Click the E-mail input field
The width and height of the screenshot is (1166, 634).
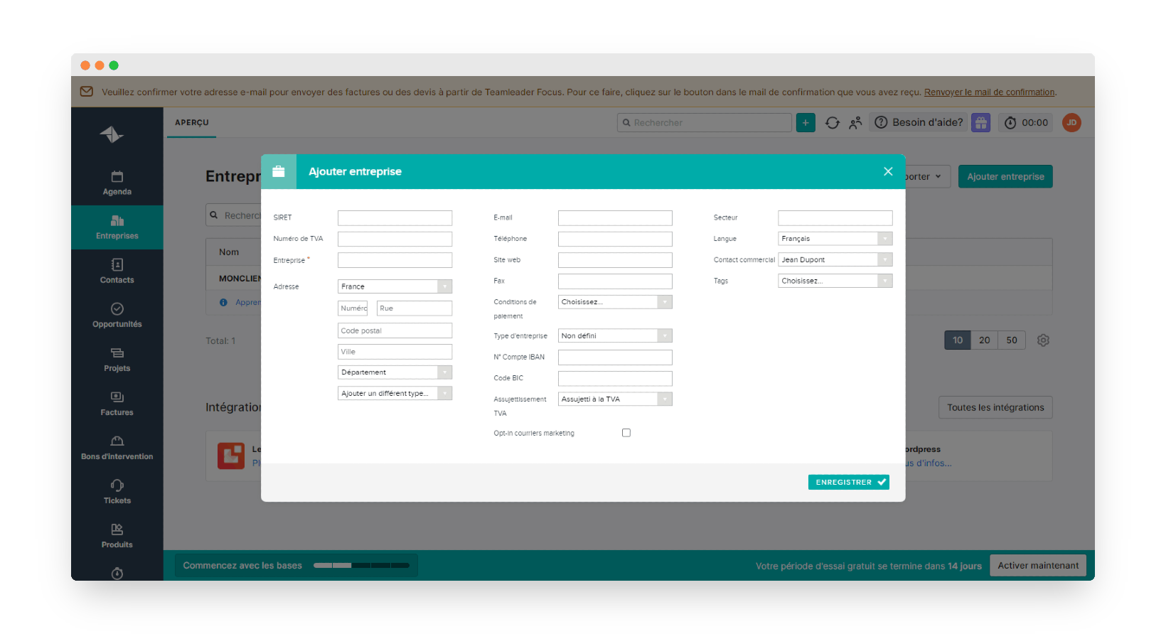click(x=615, y=218)
